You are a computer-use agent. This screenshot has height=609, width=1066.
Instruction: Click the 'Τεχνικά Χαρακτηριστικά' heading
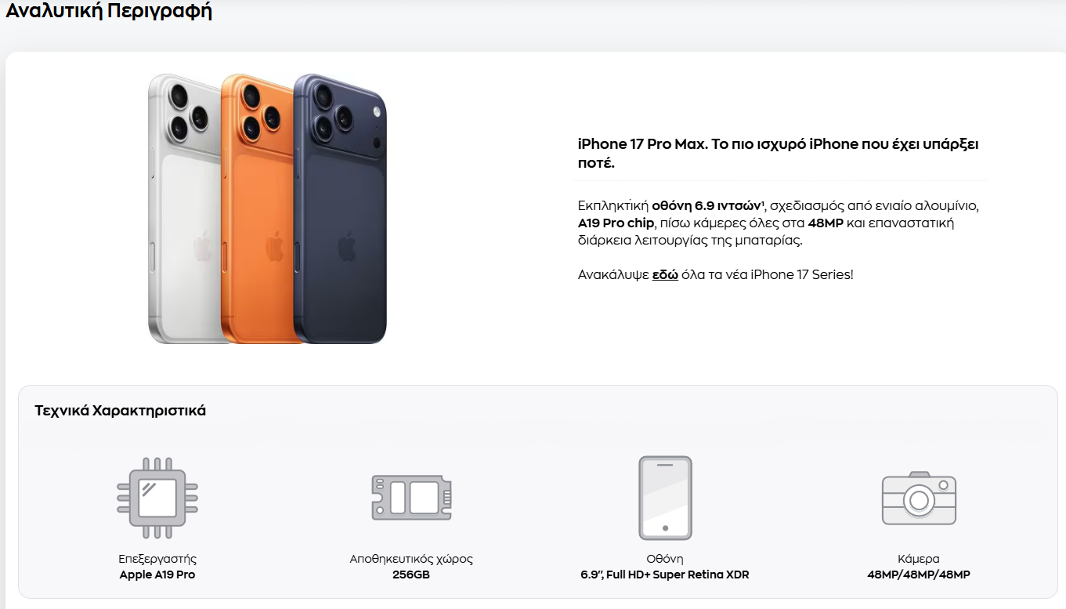(x=121, y=411)
